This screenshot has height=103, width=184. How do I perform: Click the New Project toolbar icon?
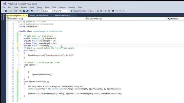coord(16,11)
